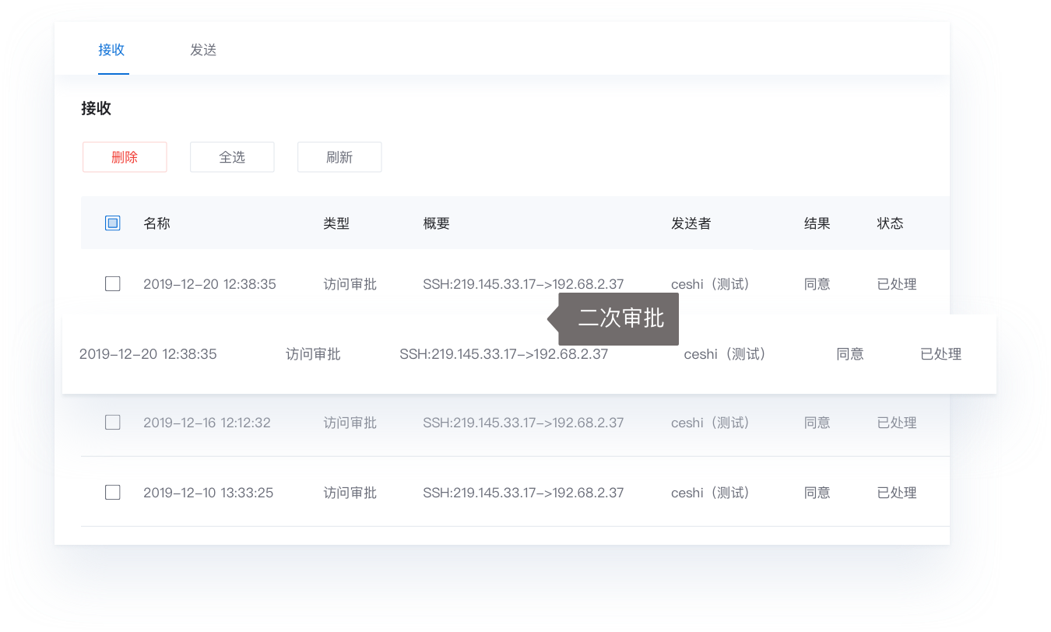Click the 接收 section heading
Image resolution: width=1051 pixels, height=632 pixels.
click(97, 109)
